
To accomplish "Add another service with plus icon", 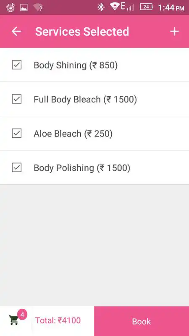I will [174, 31].
